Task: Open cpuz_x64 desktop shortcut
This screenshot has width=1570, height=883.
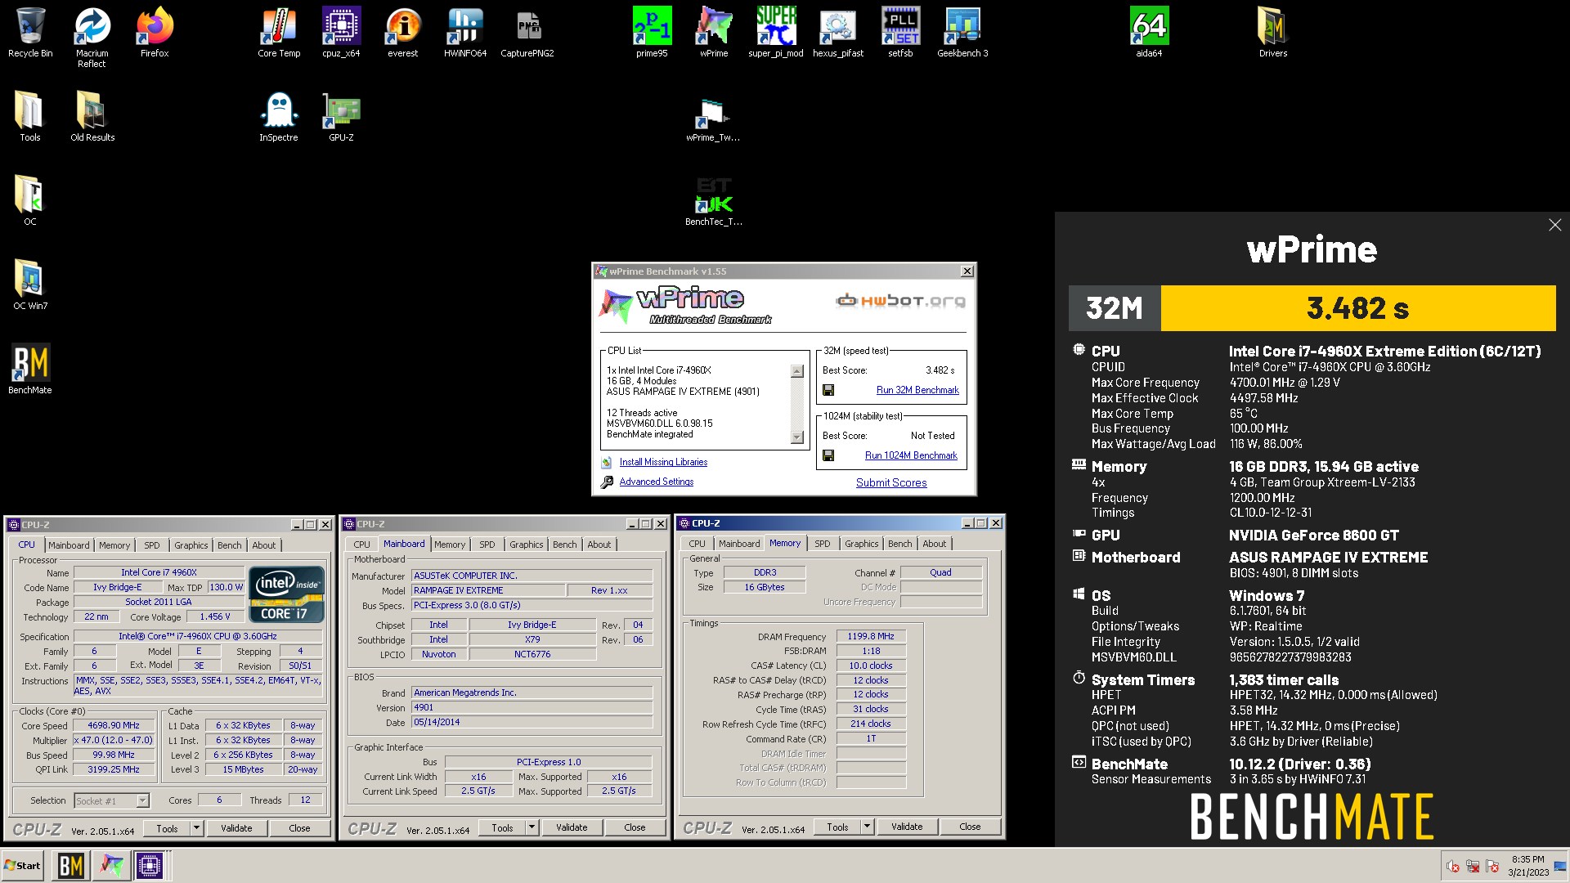Action: pos(341,33)
